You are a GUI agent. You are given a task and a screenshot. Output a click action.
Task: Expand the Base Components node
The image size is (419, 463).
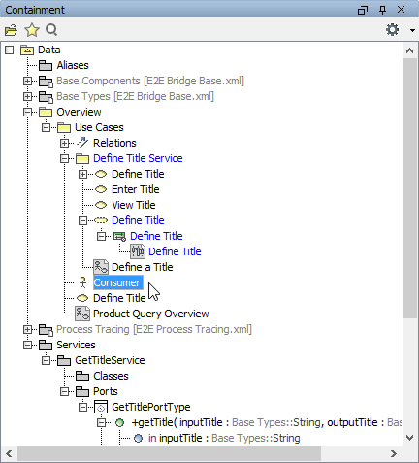coord(28,81)
